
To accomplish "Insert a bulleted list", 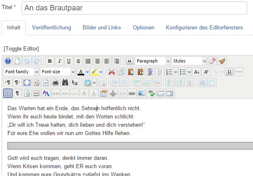I will tap(183, 72).
